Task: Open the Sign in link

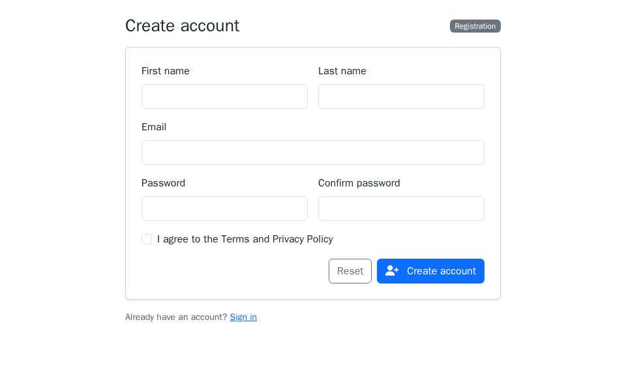Action: [243, 317]
